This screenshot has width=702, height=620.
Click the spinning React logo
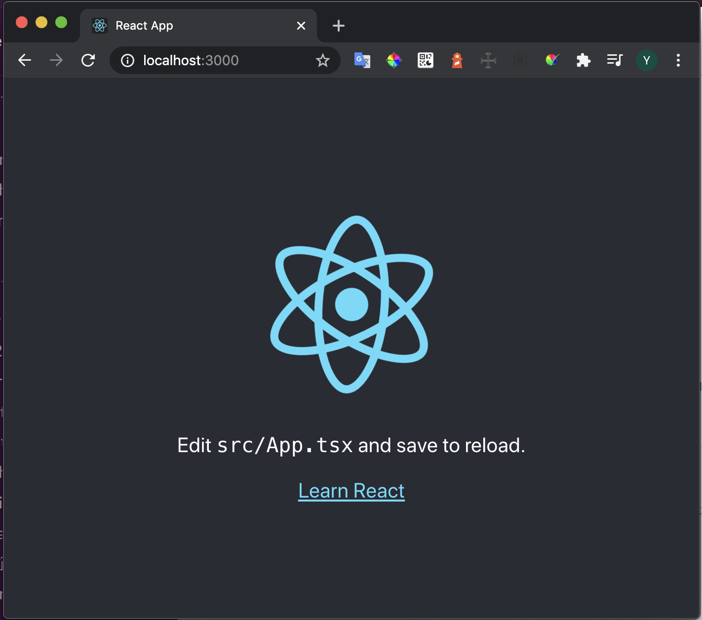pos(351,304)
